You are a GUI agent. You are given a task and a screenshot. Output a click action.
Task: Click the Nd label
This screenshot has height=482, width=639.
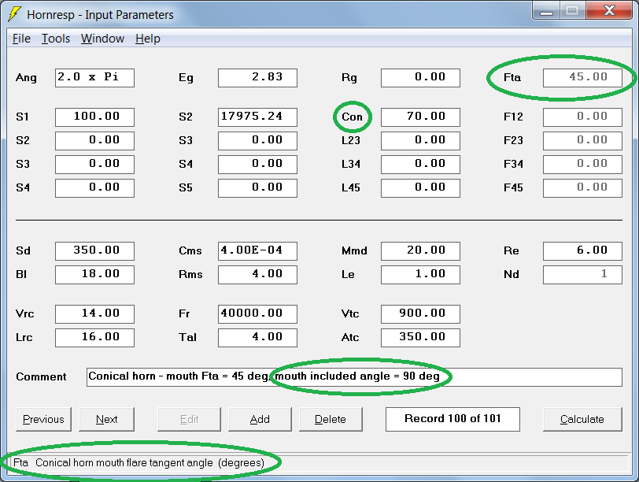tap(512, 274)
